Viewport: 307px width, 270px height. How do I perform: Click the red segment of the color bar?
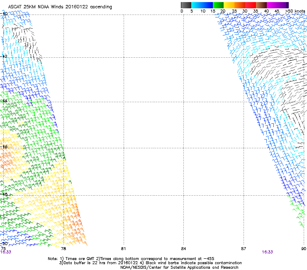click(x=251, y=5)
